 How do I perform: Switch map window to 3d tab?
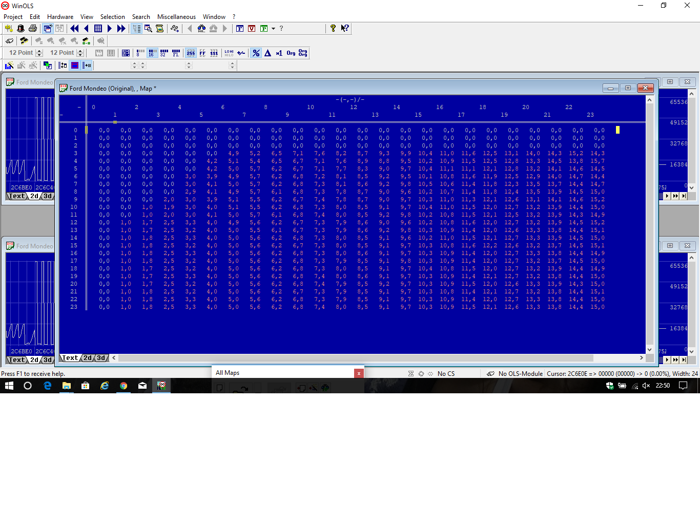point(101,358)
